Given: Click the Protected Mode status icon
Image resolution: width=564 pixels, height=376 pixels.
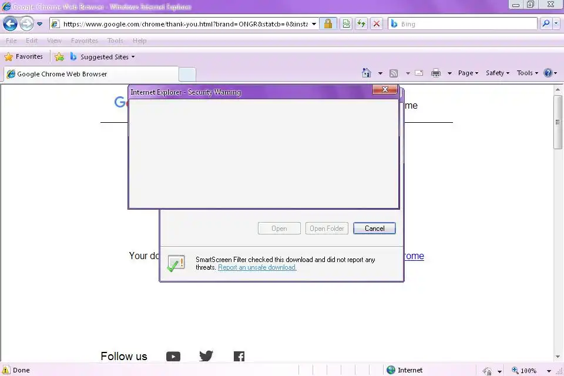Looking at the screenshot, I should point(488,371).
